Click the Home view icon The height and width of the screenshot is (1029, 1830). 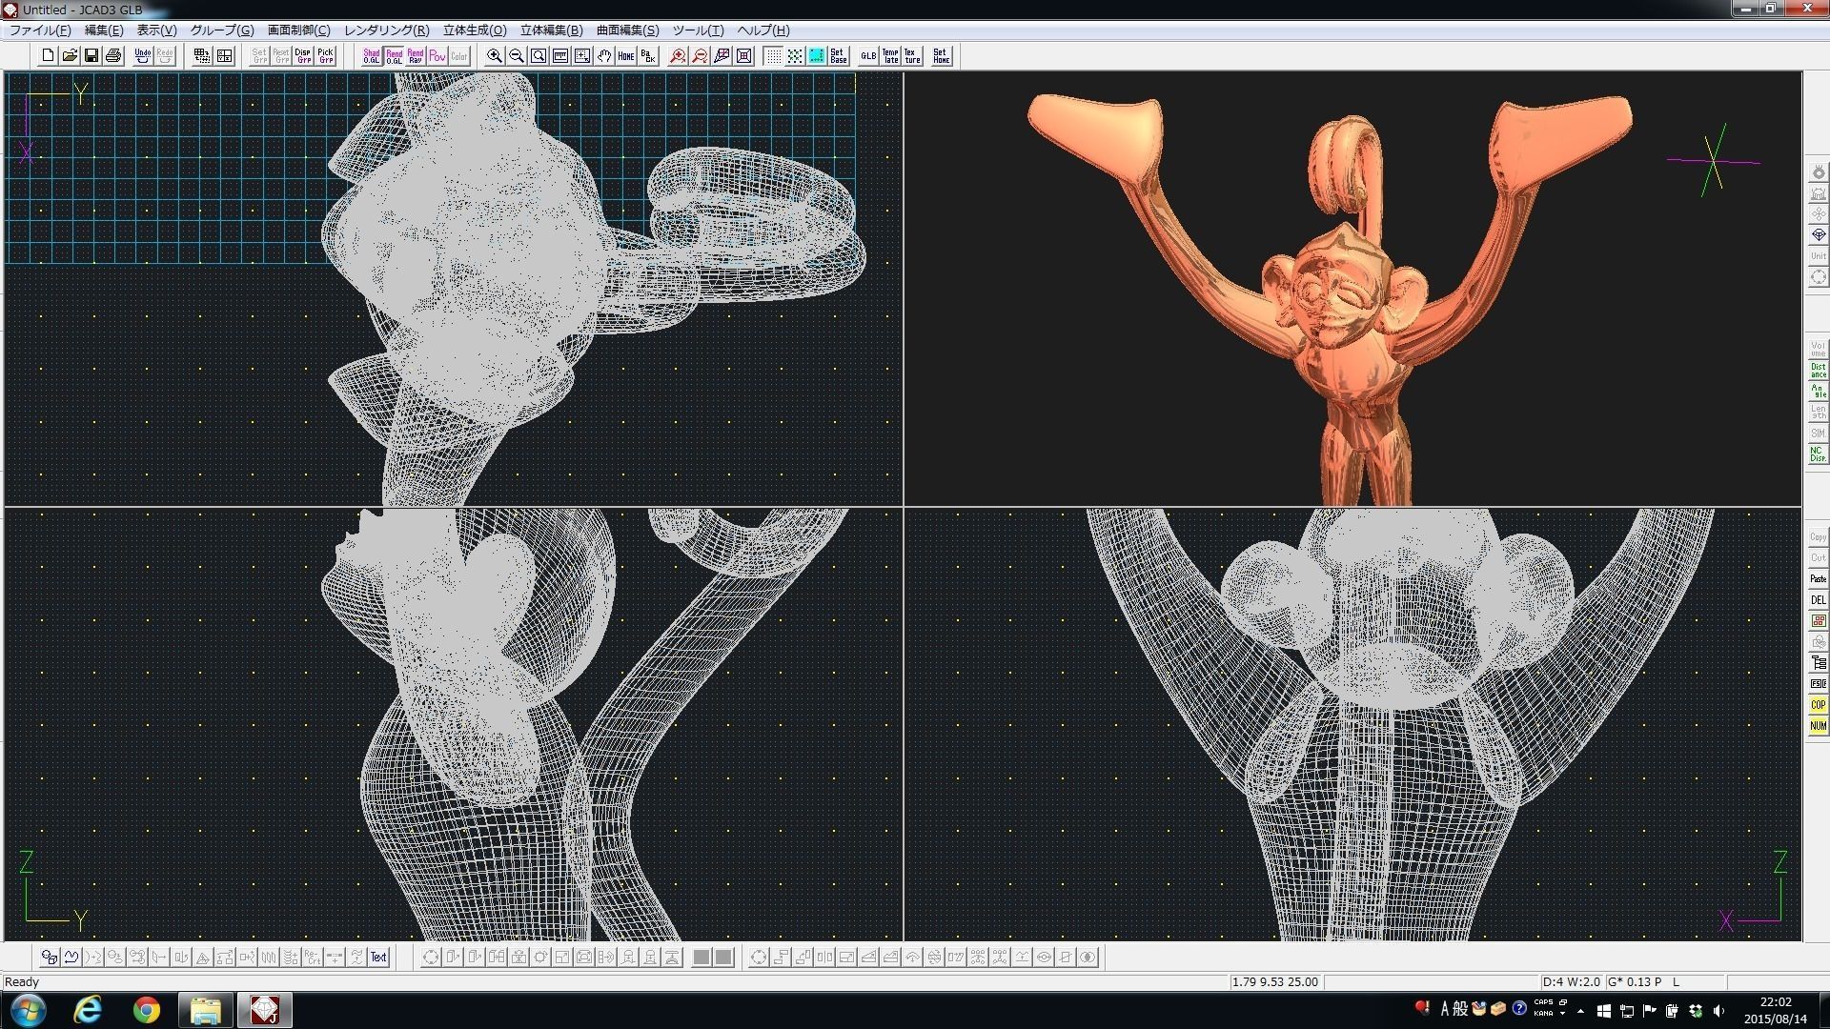coord(626,56)
